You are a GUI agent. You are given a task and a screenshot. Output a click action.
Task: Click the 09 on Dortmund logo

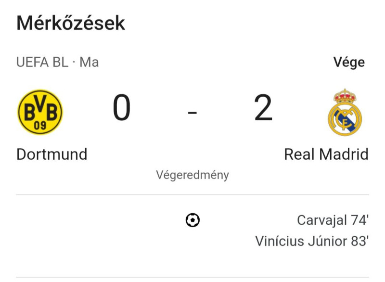pos(40,126)
